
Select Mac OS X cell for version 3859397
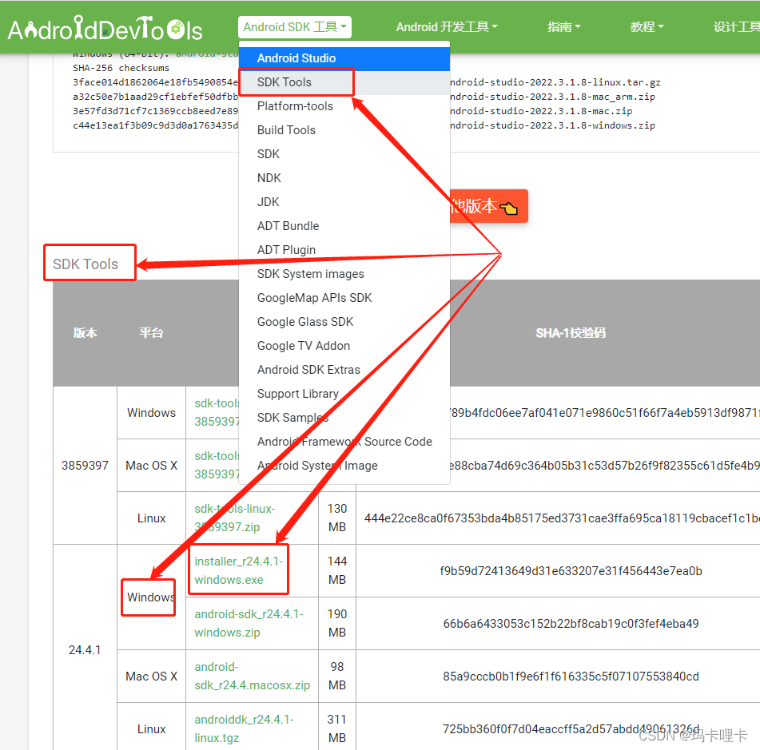(x=151, y=466)
